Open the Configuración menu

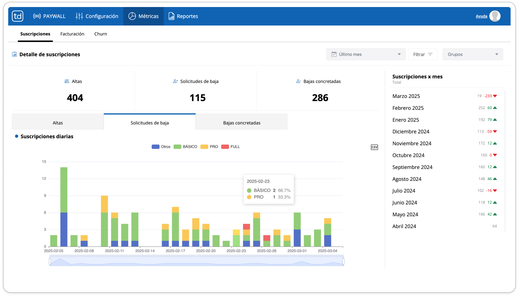[97, 16]
